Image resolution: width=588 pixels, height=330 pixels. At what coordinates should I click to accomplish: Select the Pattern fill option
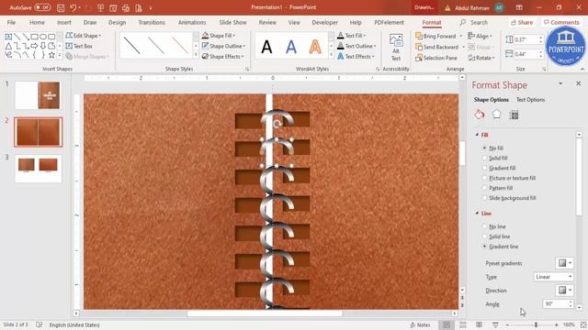498,188
